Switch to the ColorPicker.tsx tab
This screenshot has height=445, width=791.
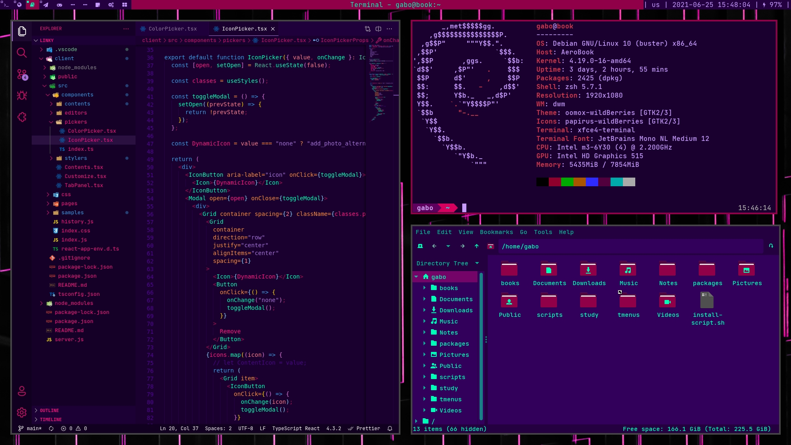[172, 29]
